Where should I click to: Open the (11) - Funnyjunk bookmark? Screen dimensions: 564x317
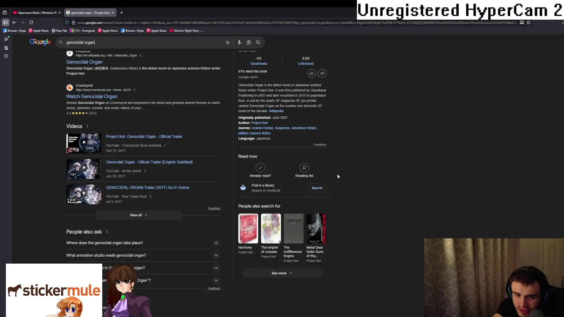[82, 31]
